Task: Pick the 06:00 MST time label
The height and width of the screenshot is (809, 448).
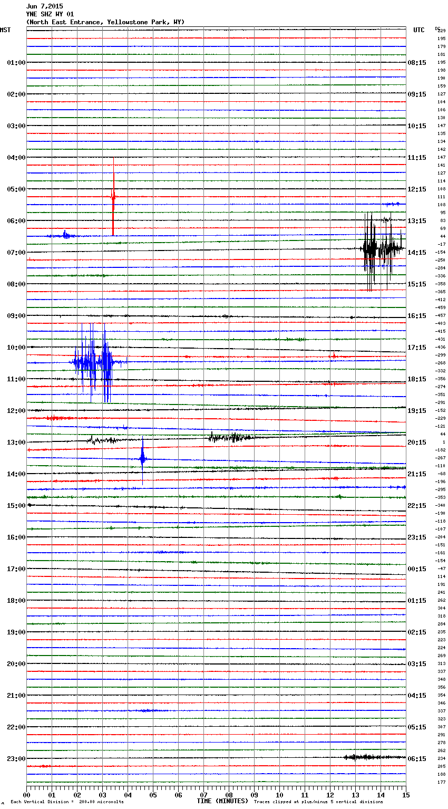Action: [16, 221]
